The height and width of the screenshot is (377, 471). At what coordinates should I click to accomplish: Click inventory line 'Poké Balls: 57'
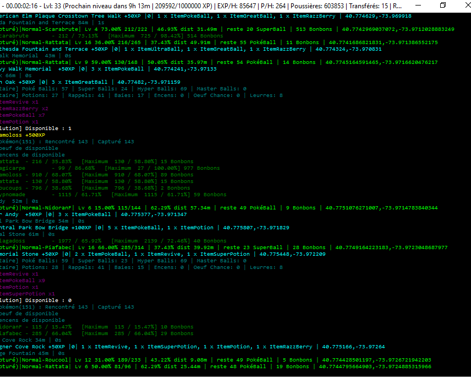[123, 89]
